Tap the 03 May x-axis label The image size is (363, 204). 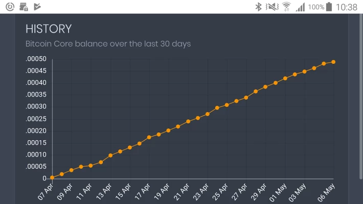pyautogui.click(x=298, y=192)
